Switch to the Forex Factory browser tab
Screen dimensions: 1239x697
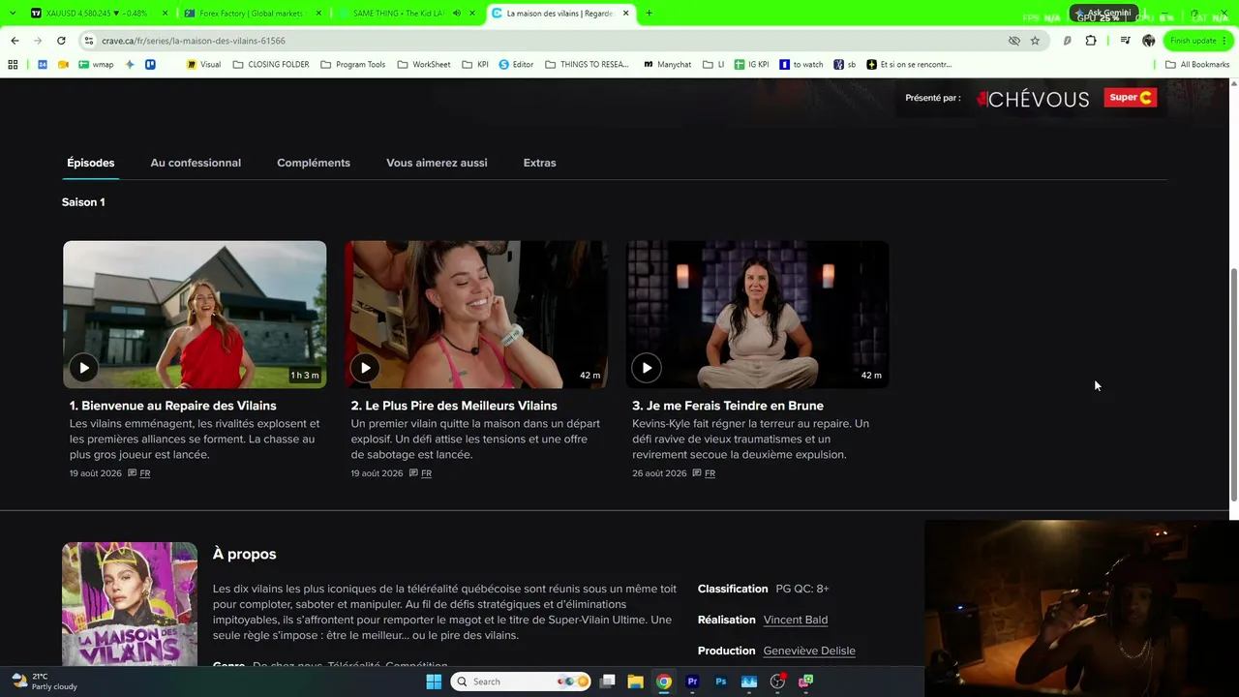[254, 14]
